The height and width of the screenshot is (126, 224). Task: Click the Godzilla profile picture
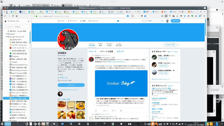[x=68, y=39]
